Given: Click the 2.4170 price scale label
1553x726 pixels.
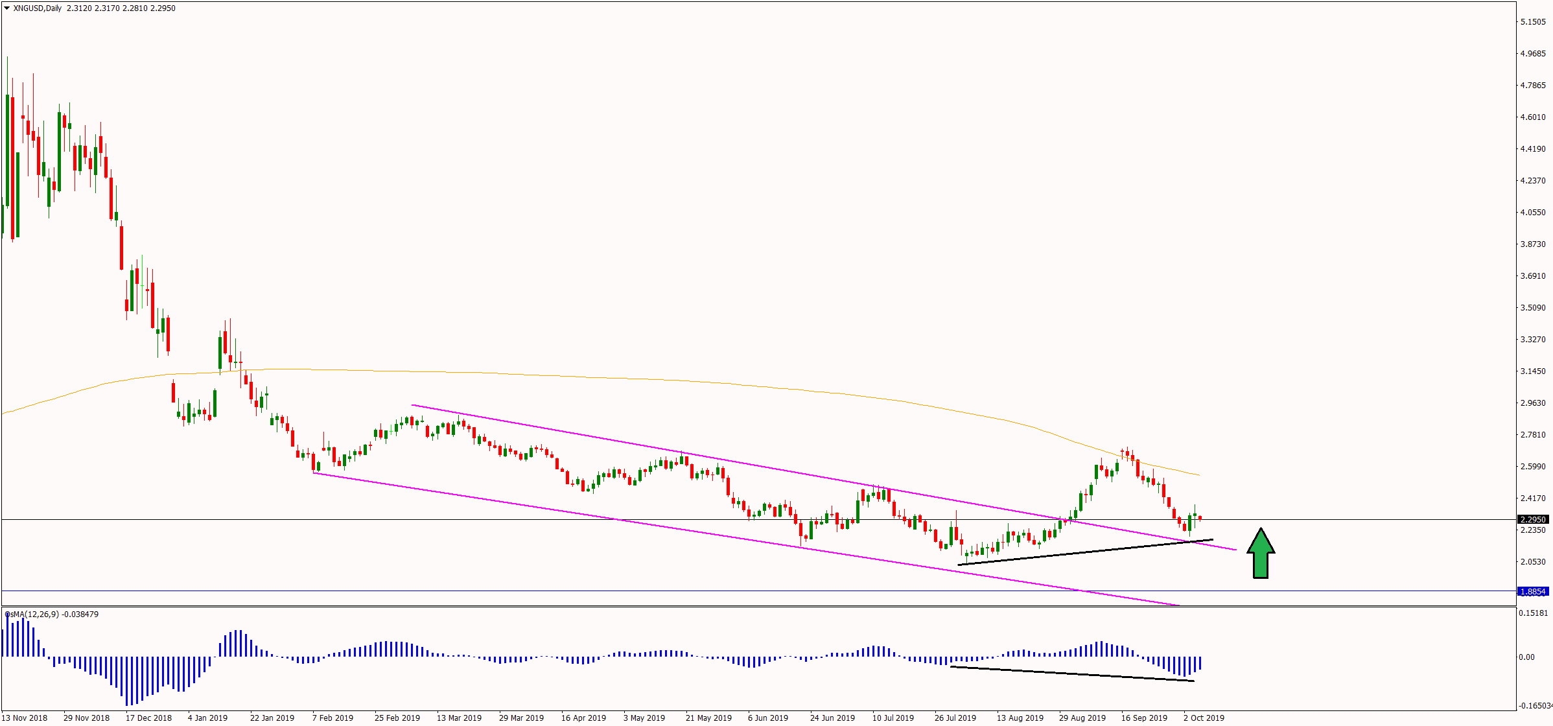Looking at the screenshot, I should [x=1533, y=498].
